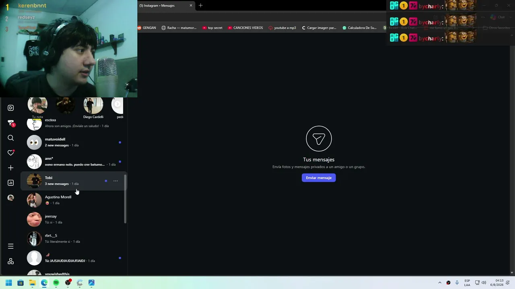The image size is (515, 289).
Task: Open the network icon in system tray
Action: pyautogui.click(x=477, y=283)
